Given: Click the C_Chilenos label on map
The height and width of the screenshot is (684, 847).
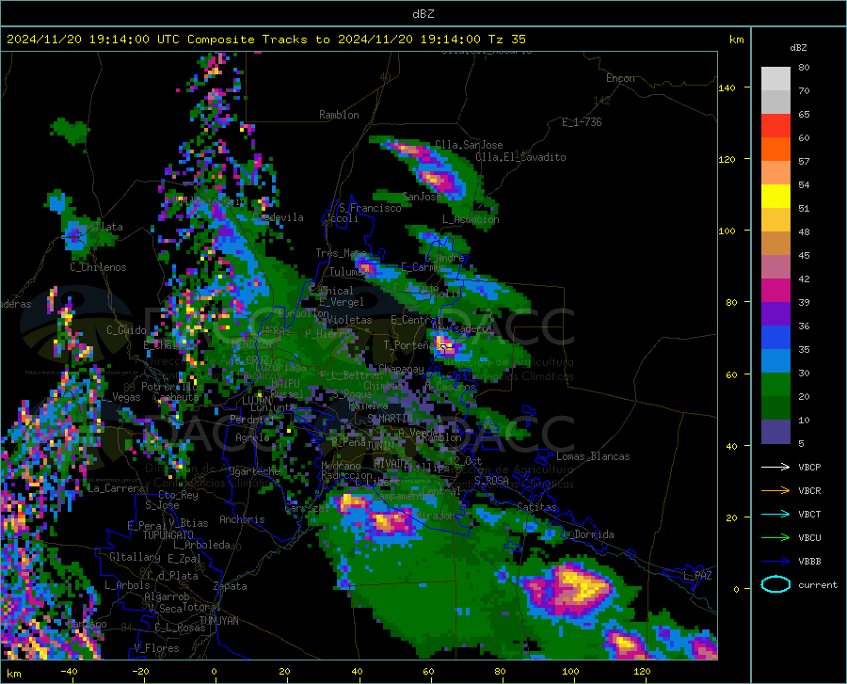Looking at the screenshot, I should pos(98,267).
